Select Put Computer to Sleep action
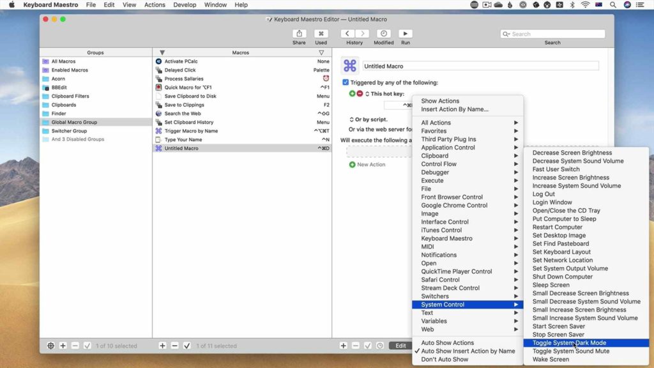The width and height of the screenshot is (654, 368). click(x=586, y=218)
